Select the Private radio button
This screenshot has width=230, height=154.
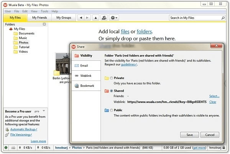[111, 78]
